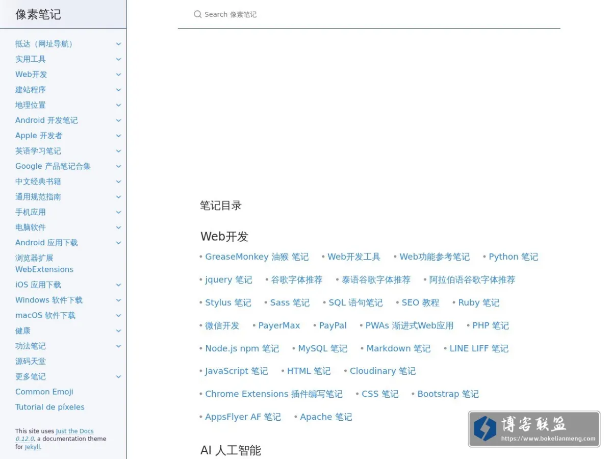Expand the Android 应用下载 chevron
The width and height of the screenshot is (612, 459).
click(x=118, y=243)
